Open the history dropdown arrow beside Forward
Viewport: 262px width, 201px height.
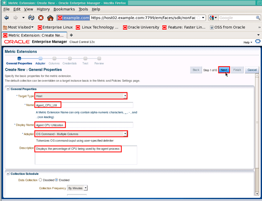coord(23,17)
